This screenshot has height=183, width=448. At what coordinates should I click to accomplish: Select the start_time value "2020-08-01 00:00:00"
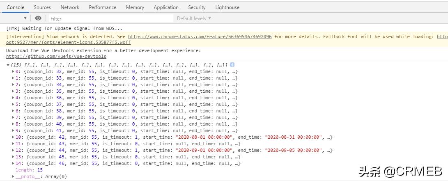(x=204, y=137)
